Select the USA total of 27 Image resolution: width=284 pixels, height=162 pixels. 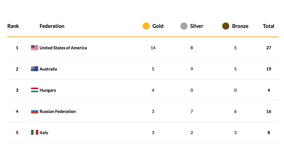[x=269, y=48]
